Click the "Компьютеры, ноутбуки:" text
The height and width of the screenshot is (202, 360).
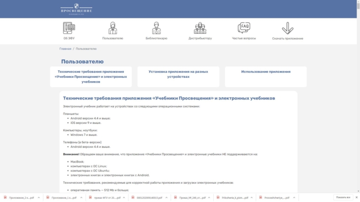tap(80, 130)
